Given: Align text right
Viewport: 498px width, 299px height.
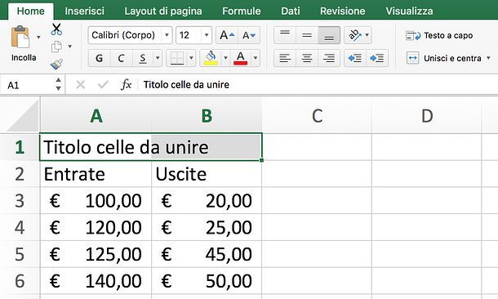Looking at the screenshot, I should [329, 58].
